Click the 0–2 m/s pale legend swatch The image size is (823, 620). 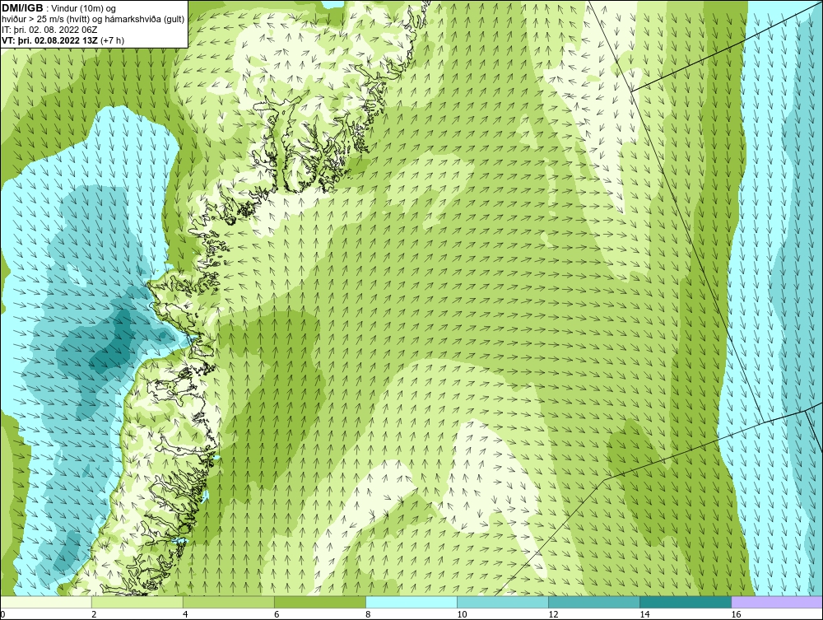coord(45,602)
